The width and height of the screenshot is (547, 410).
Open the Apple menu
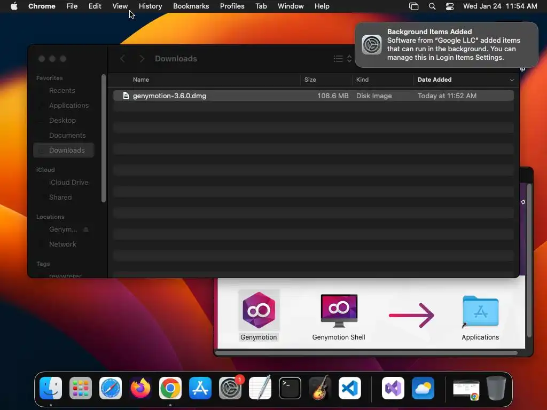[14, 6]
